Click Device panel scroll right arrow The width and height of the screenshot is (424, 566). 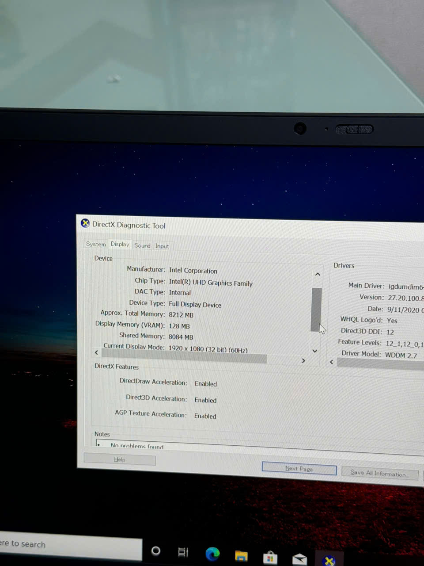(303, 360)
